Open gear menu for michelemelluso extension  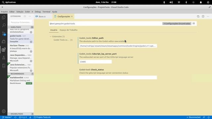(x=31, y=32)
